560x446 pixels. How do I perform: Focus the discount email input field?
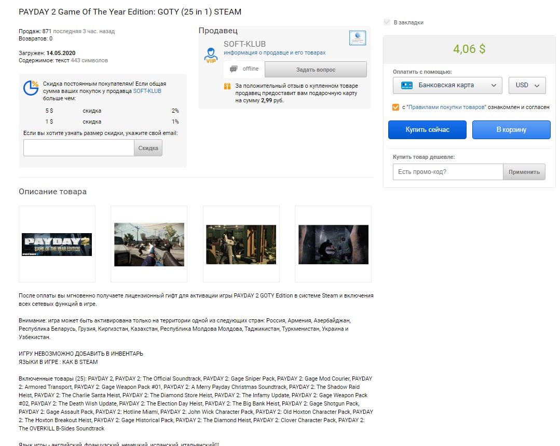[x=78, y=148]
